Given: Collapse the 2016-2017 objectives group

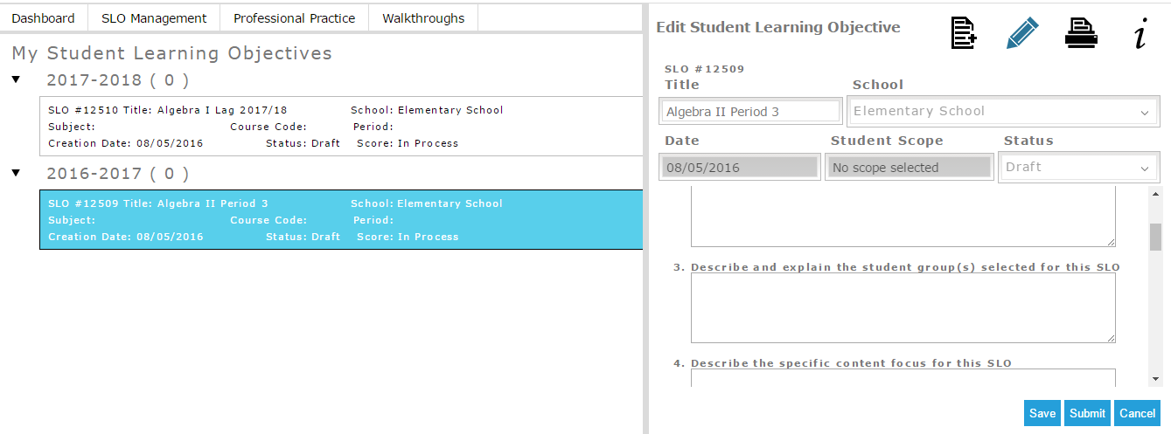Looking at the screenshot, I should tap(16, 173).
